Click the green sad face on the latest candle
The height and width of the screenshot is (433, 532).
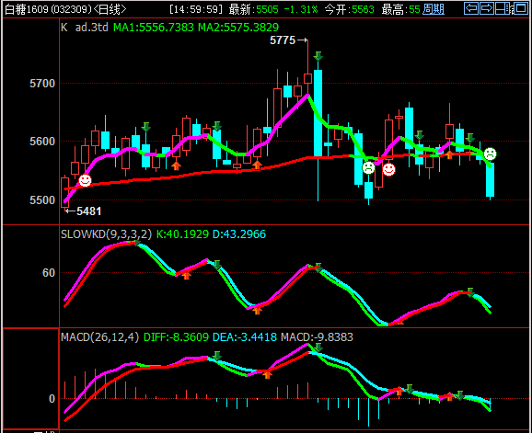click(x=490, y=154)
